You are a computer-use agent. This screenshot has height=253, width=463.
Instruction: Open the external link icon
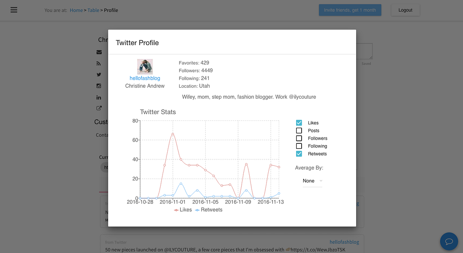[x=99, y=108]
